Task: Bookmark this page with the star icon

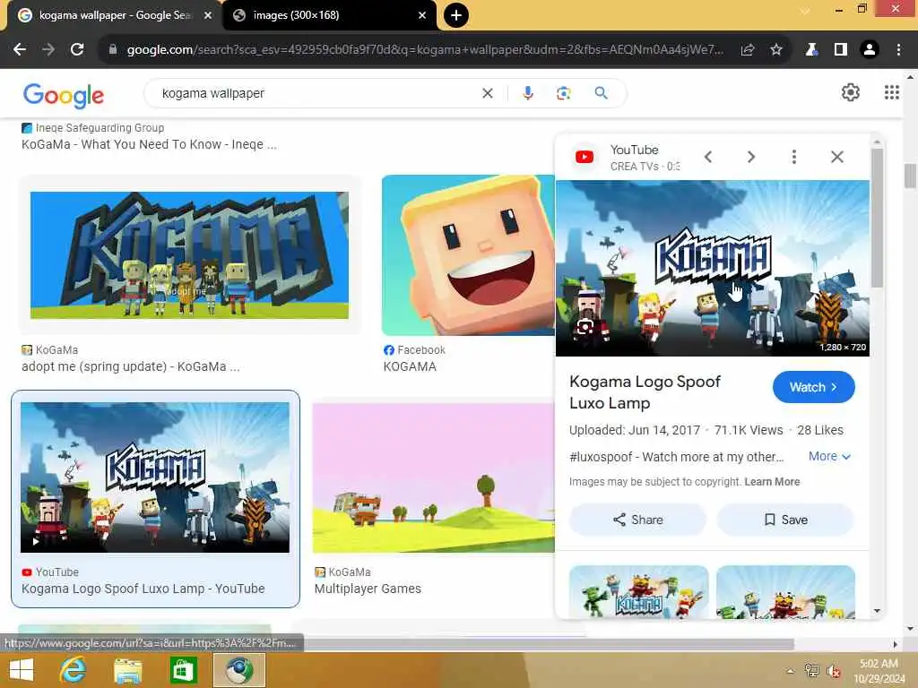Action: point(776,50)
